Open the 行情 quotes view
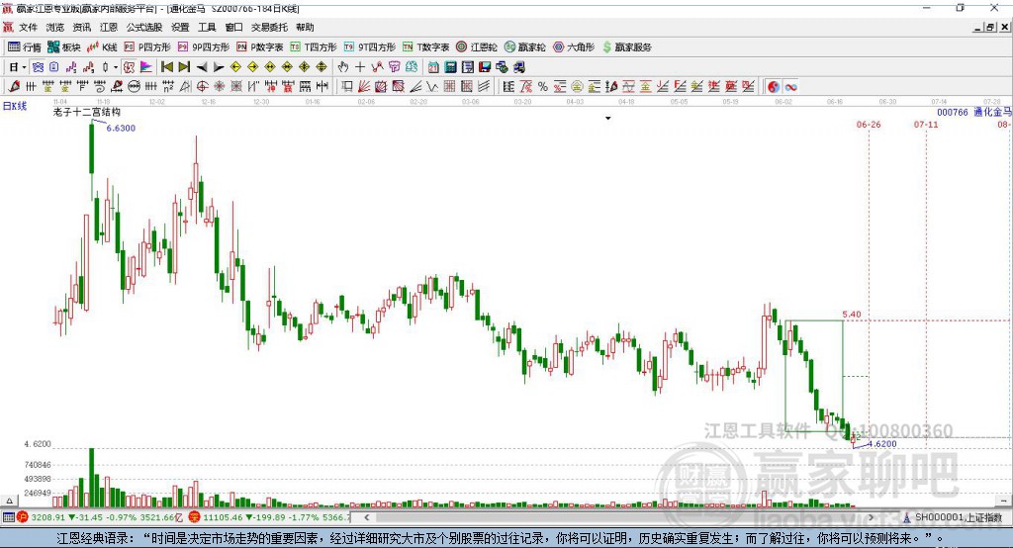 pos(25,47)
